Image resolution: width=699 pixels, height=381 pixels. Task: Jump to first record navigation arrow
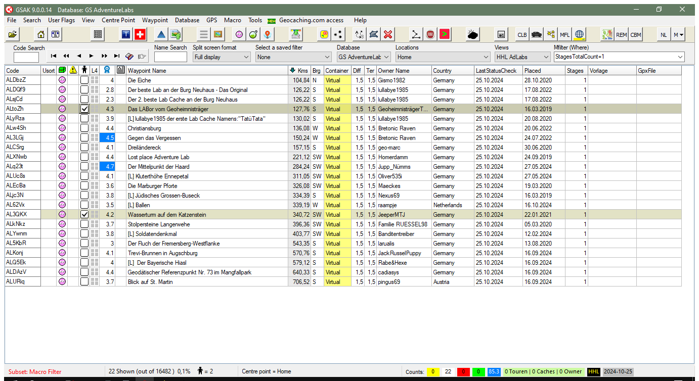tap(53, 56)
